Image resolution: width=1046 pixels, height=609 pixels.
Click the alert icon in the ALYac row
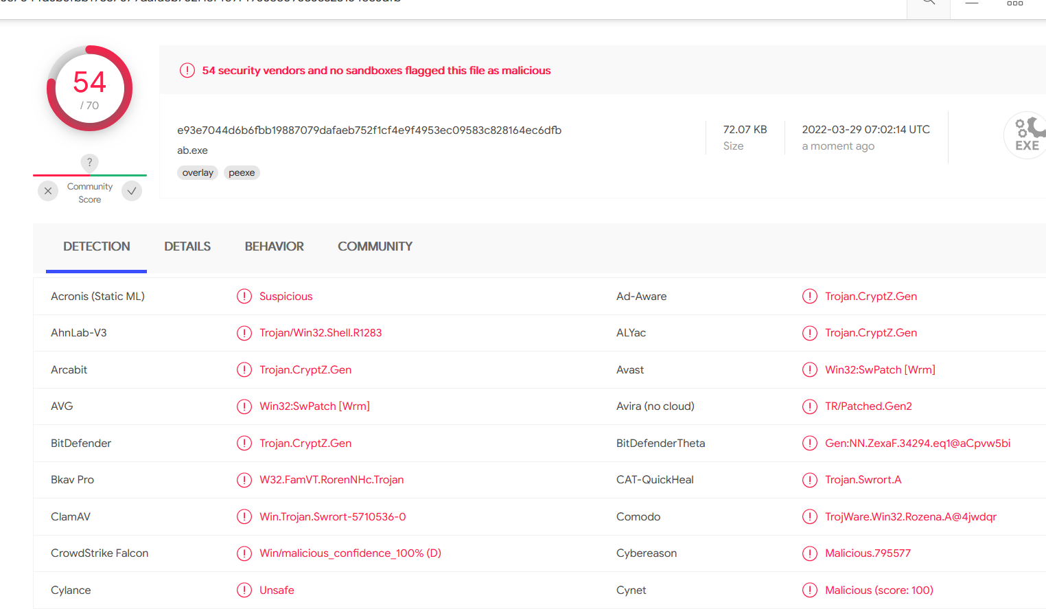point(810,333)
